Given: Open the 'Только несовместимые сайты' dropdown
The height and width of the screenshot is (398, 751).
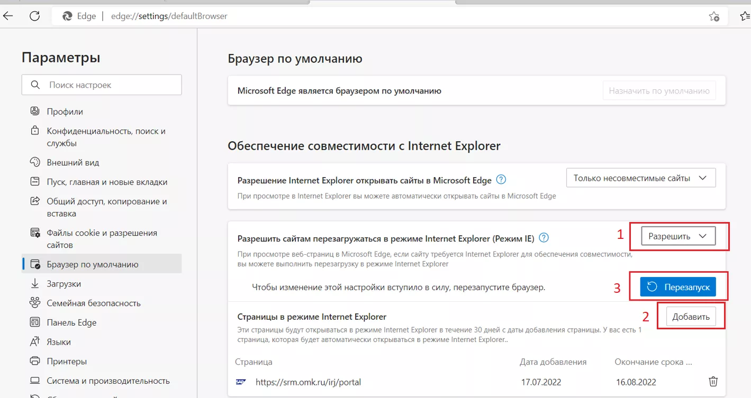Looking at the screenshot, I should point(640,178).
